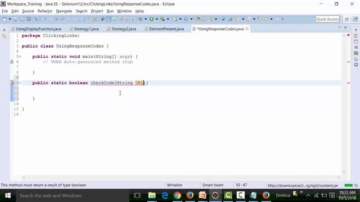The height and width of the screenshot is (202, 360).
Task: Open the New file dropdown arrow
Action: point(10,19)
